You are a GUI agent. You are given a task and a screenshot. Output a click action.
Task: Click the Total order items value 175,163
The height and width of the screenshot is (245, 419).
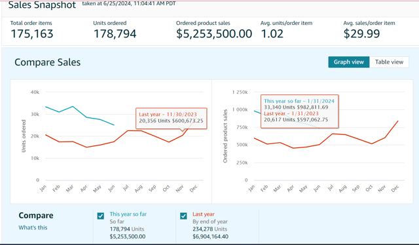tap(32, 33)
